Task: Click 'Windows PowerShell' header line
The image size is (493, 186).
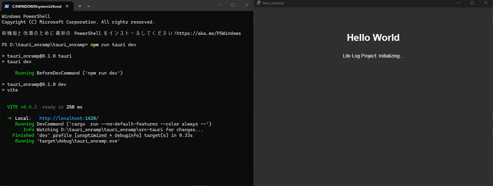Action: pos(26,16)
